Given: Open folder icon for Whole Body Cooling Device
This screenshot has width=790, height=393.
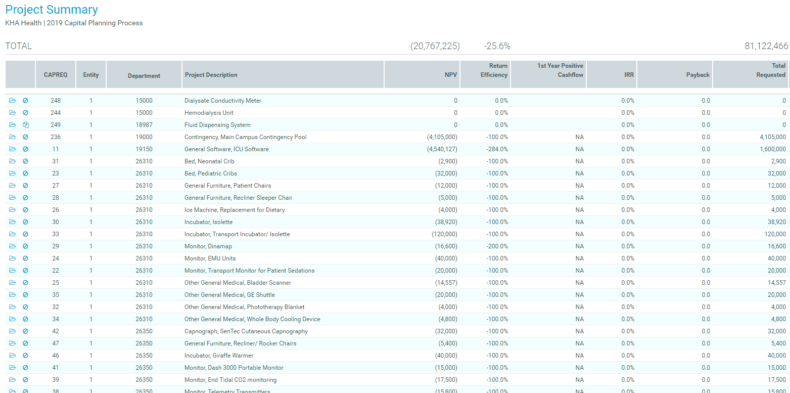Looking at the screenshot, I should tap(13, 319).
